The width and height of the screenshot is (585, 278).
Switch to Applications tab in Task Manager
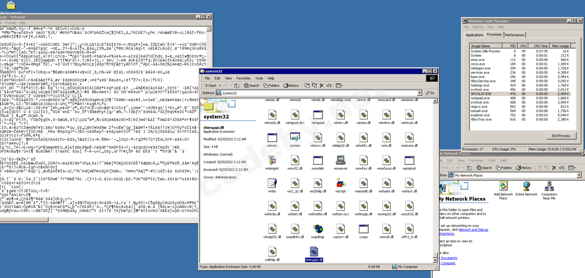[x=474, y=35]
